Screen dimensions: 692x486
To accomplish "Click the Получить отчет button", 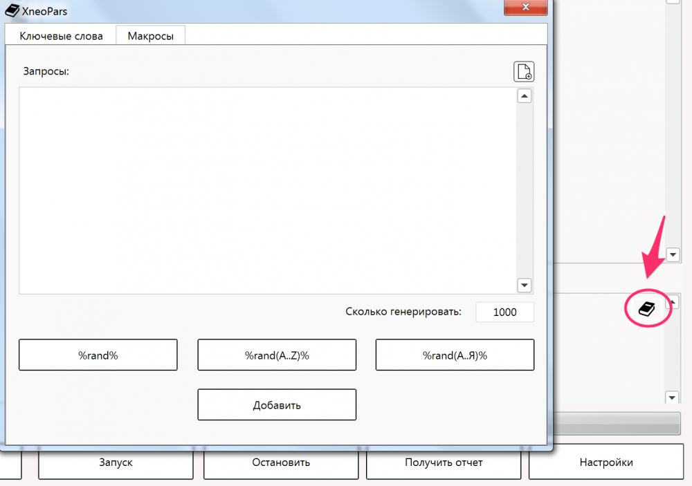I will tap(444, 462).
